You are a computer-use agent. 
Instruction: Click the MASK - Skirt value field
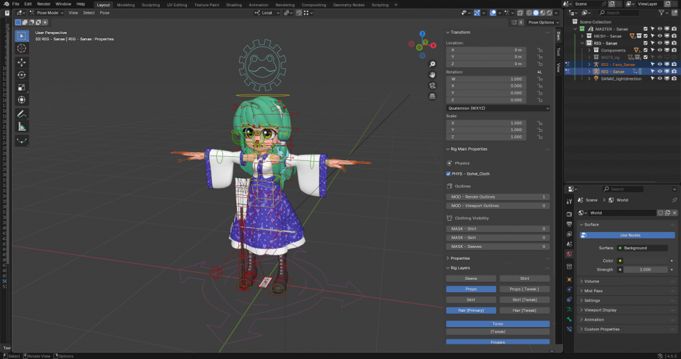coord(498,237)
